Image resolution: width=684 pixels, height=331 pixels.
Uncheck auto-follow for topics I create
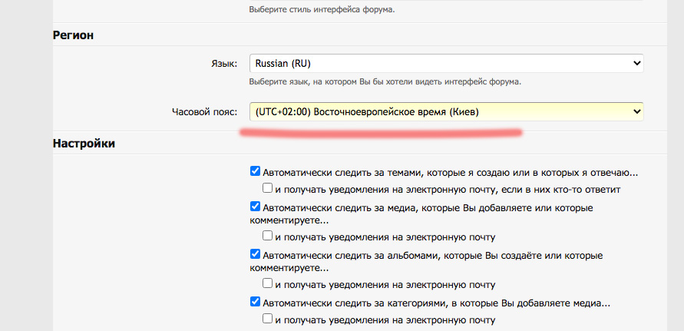tap(256, 172)
